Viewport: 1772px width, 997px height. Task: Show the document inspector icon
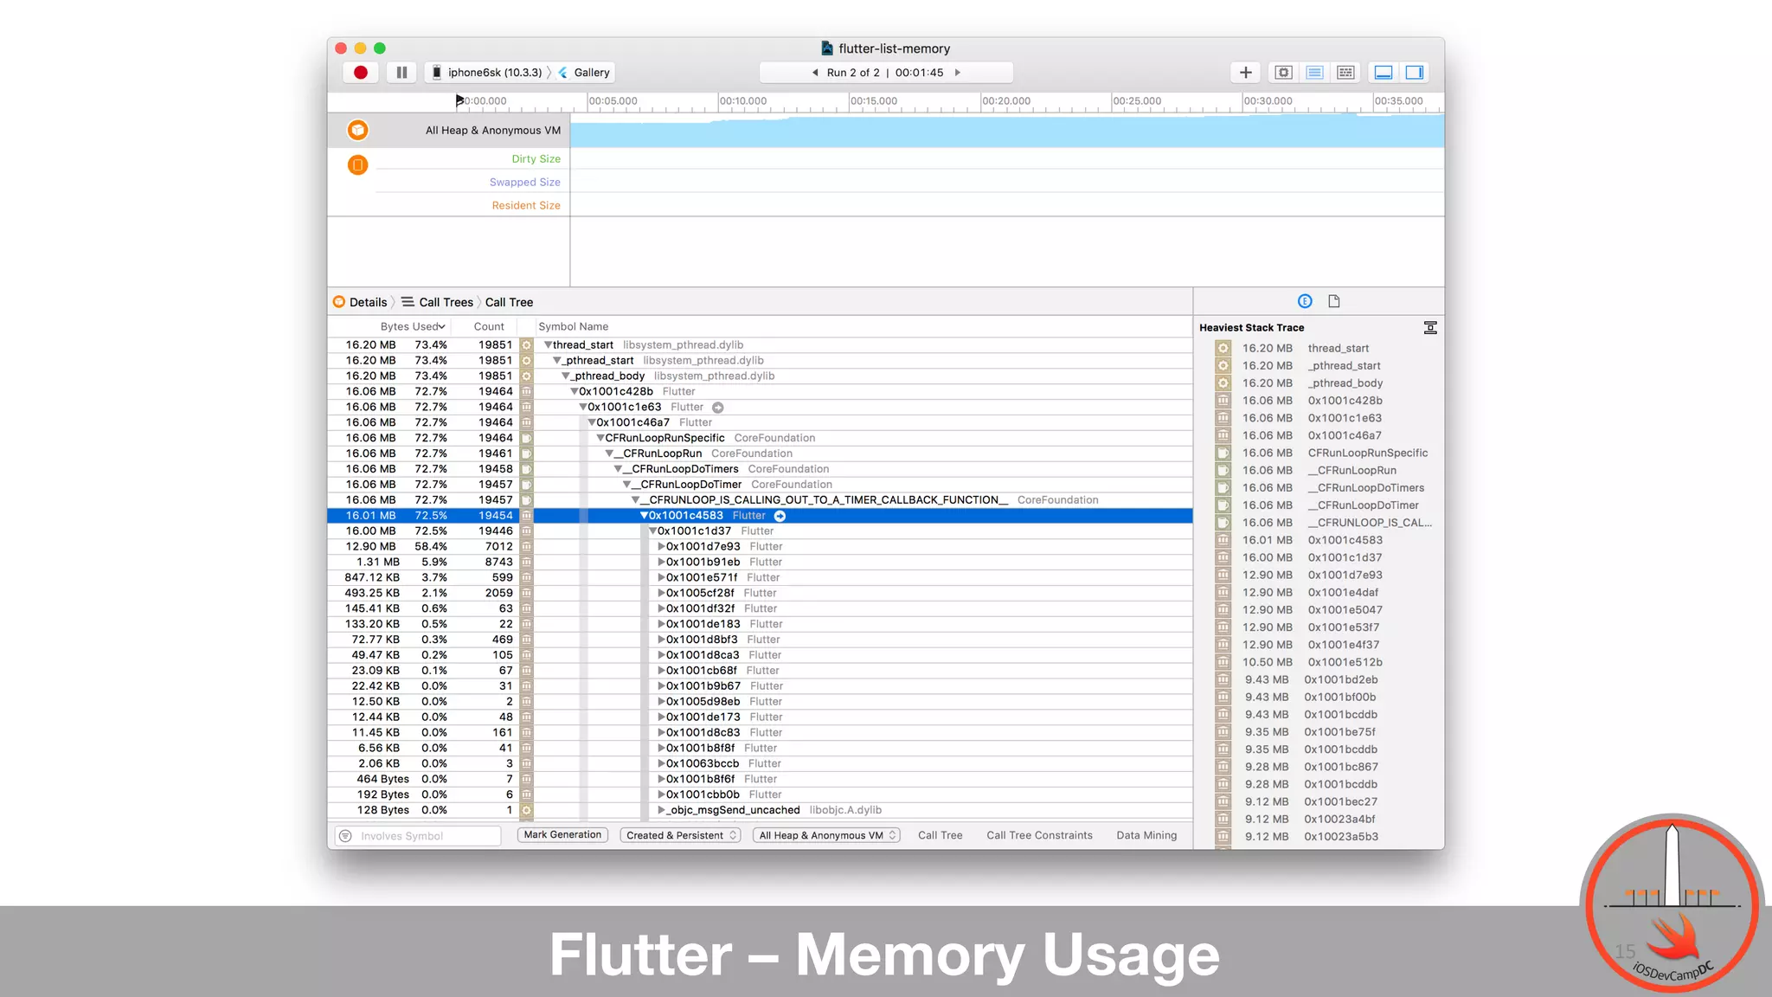coord(1333,301)
